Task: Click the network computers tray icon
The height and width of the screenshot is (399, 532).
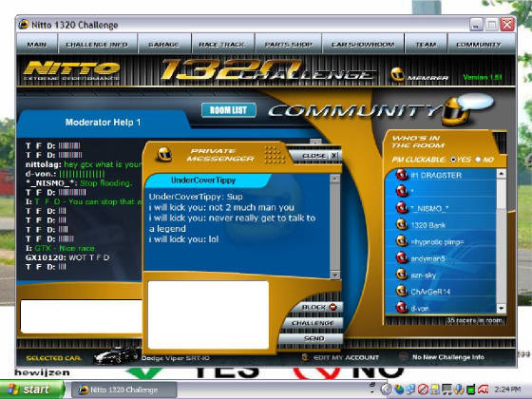Action: point(410,389)
